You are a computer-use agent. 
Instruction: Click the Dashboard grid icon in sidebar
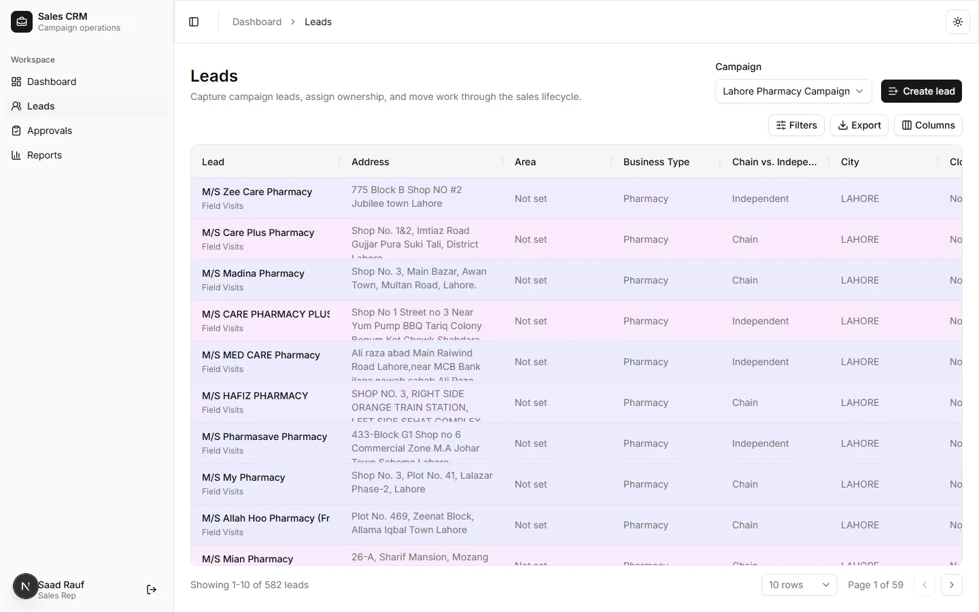[16, 82]
